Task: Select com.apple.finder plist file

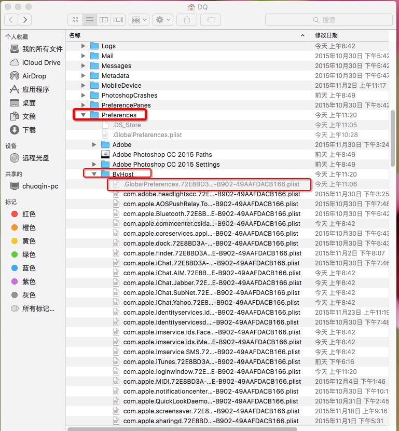Action: click(212, 253)
